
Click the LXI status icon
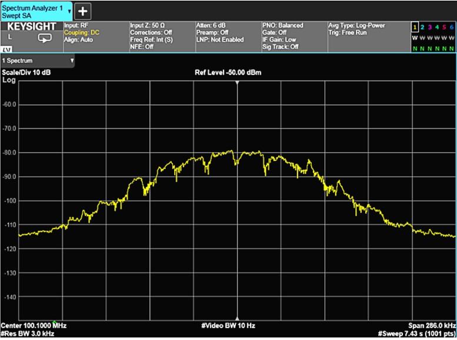pyautogui.click(x=6, y=50)
